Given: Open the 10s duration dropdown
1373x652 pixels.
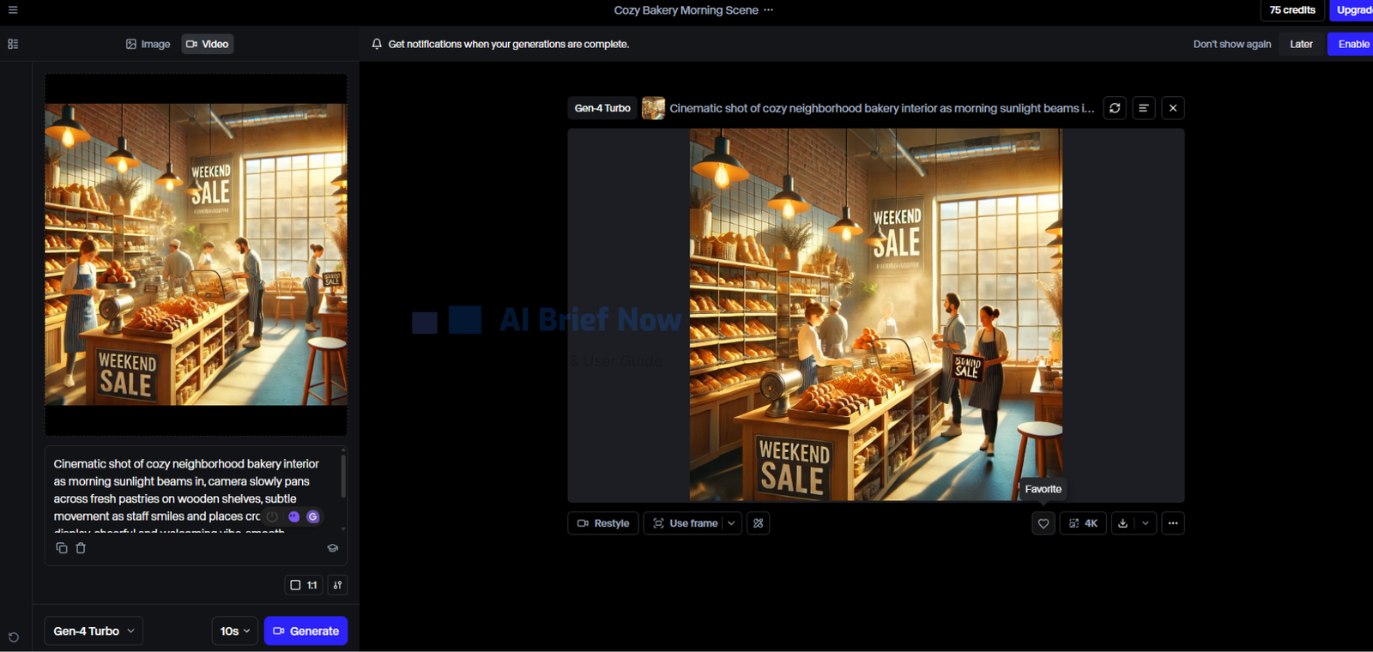Looking at the screenshot, I should 235,631.
